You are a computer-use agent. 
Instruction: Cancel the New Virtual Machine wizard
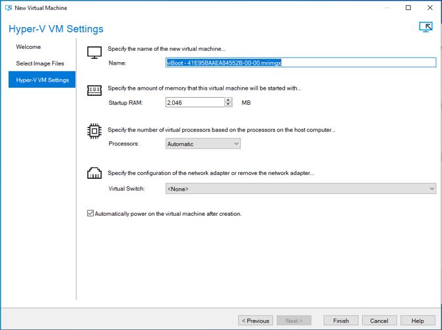[379, 321]
